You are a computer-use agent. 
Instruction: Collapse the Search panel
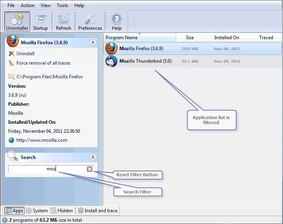pyautogui.click(x=93, y=157)
